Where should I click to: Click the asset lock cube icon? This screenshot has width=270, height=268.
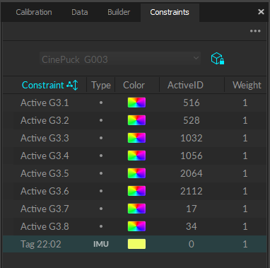pyautogui.click(x=217, y=59)
